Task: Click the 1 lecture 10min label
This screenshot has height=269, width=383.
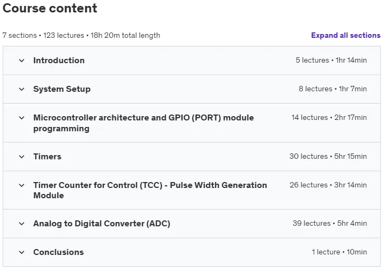Action: point(339,252)
